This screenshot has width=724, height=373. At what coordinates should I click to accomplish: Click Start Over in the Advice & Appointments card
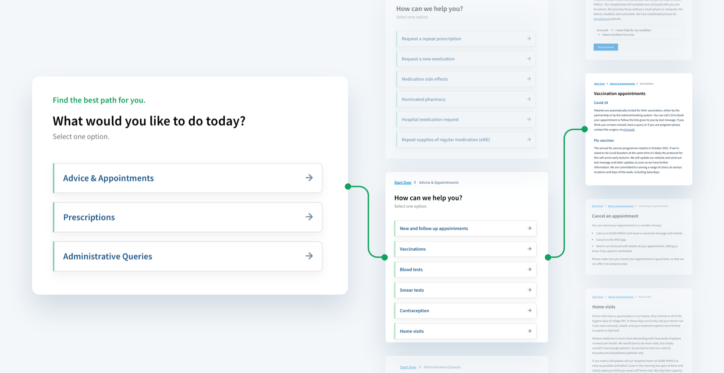403,182
